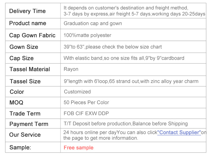
Task: Click the "MOQ" label
Action: coord(16,103)
